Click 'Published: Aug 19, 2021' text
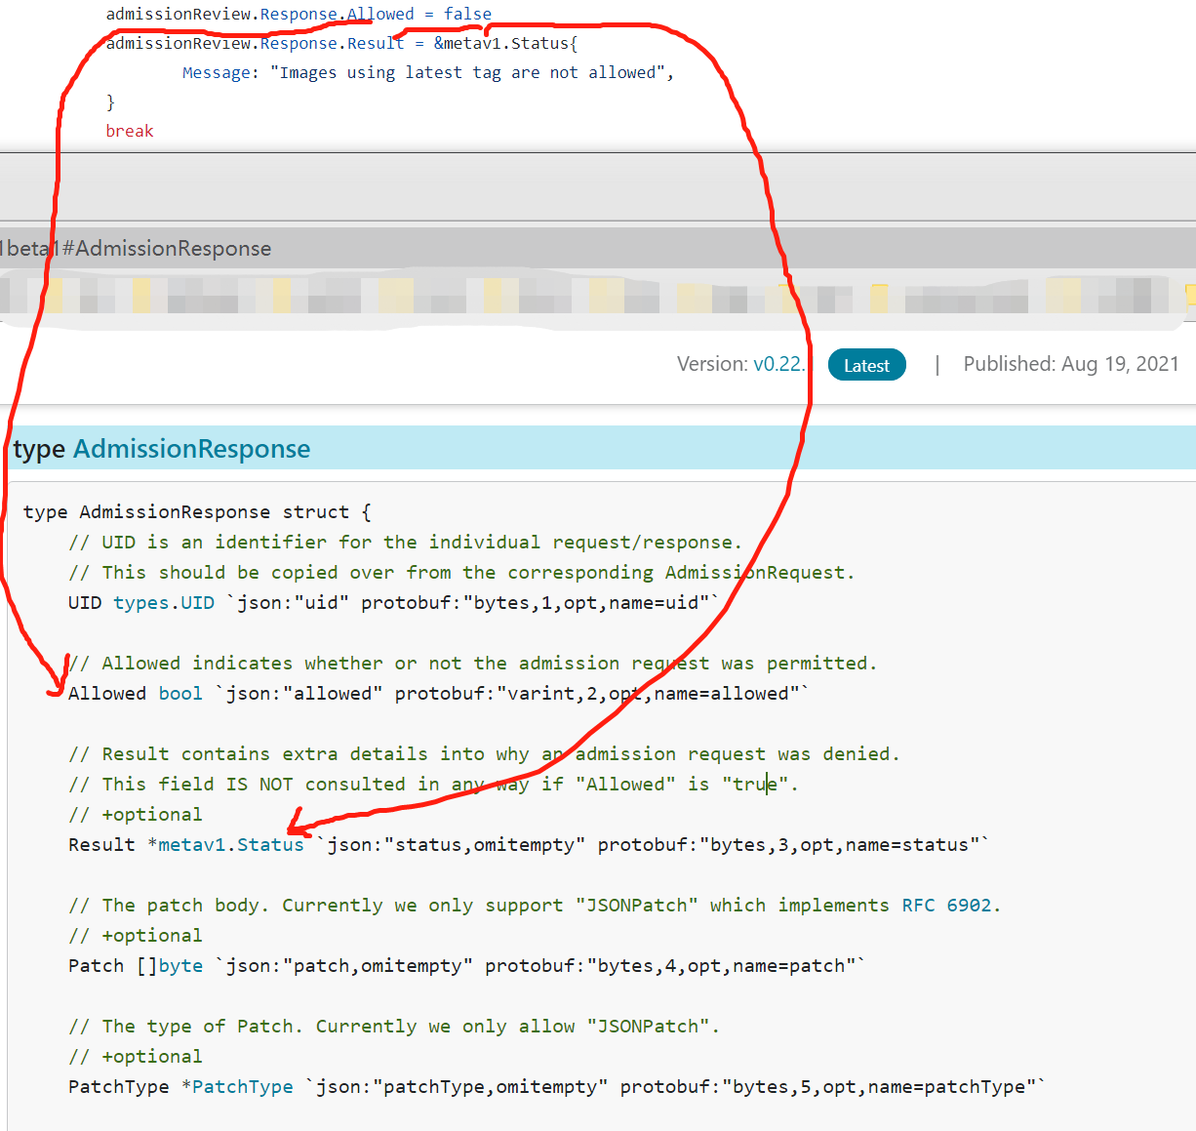Screen dimensions: 1196x1131 point(1071,364)
